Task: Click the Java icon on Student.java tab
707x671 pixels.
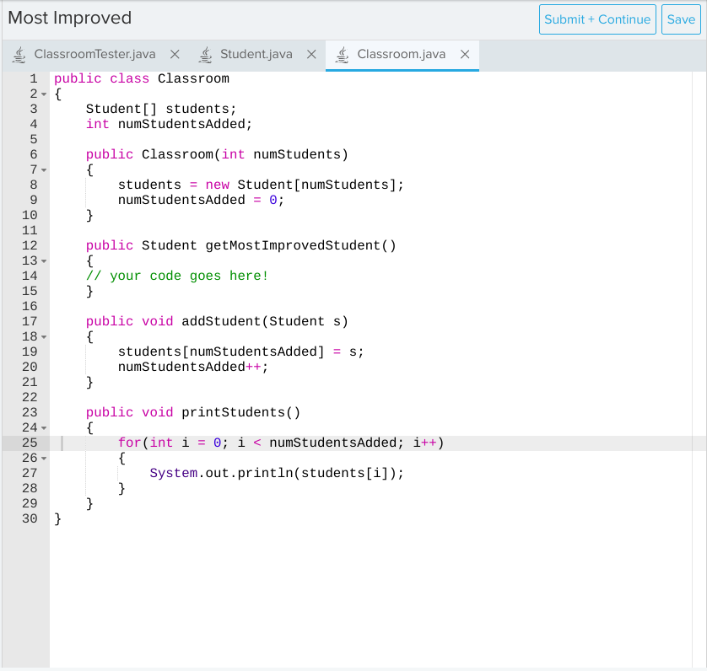Action: pos(204,54)
